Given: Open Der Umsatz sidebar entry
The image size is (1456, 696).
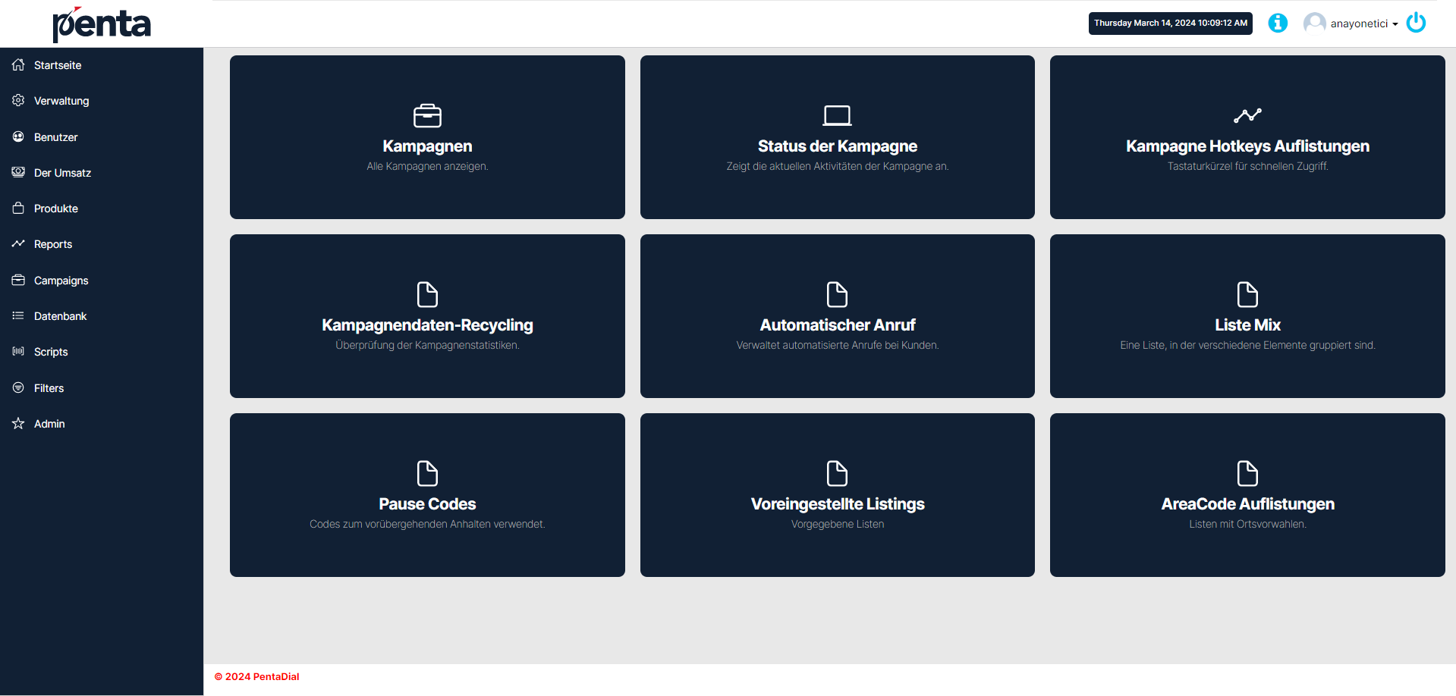Looking at the screenshot, I should tap(62, 173).
